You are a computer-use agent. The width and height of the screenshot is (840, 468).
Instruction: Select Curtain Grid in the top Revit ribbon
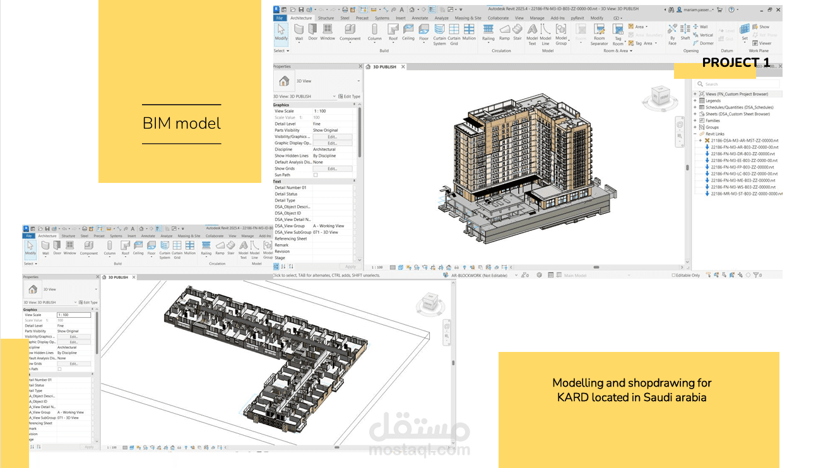454,34
